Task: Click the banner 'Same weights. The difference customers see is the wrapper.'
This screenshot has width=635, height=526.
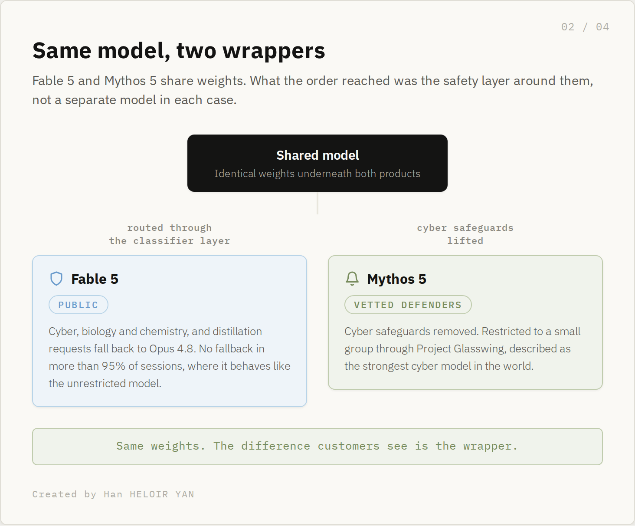Action: click(317, 447)
